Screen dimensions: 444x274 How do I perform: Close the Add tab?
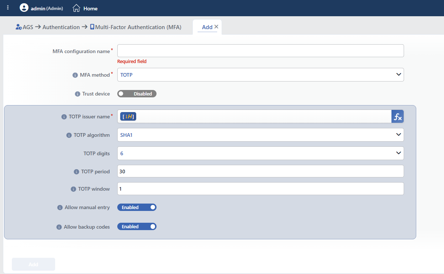tap(216, 27)
